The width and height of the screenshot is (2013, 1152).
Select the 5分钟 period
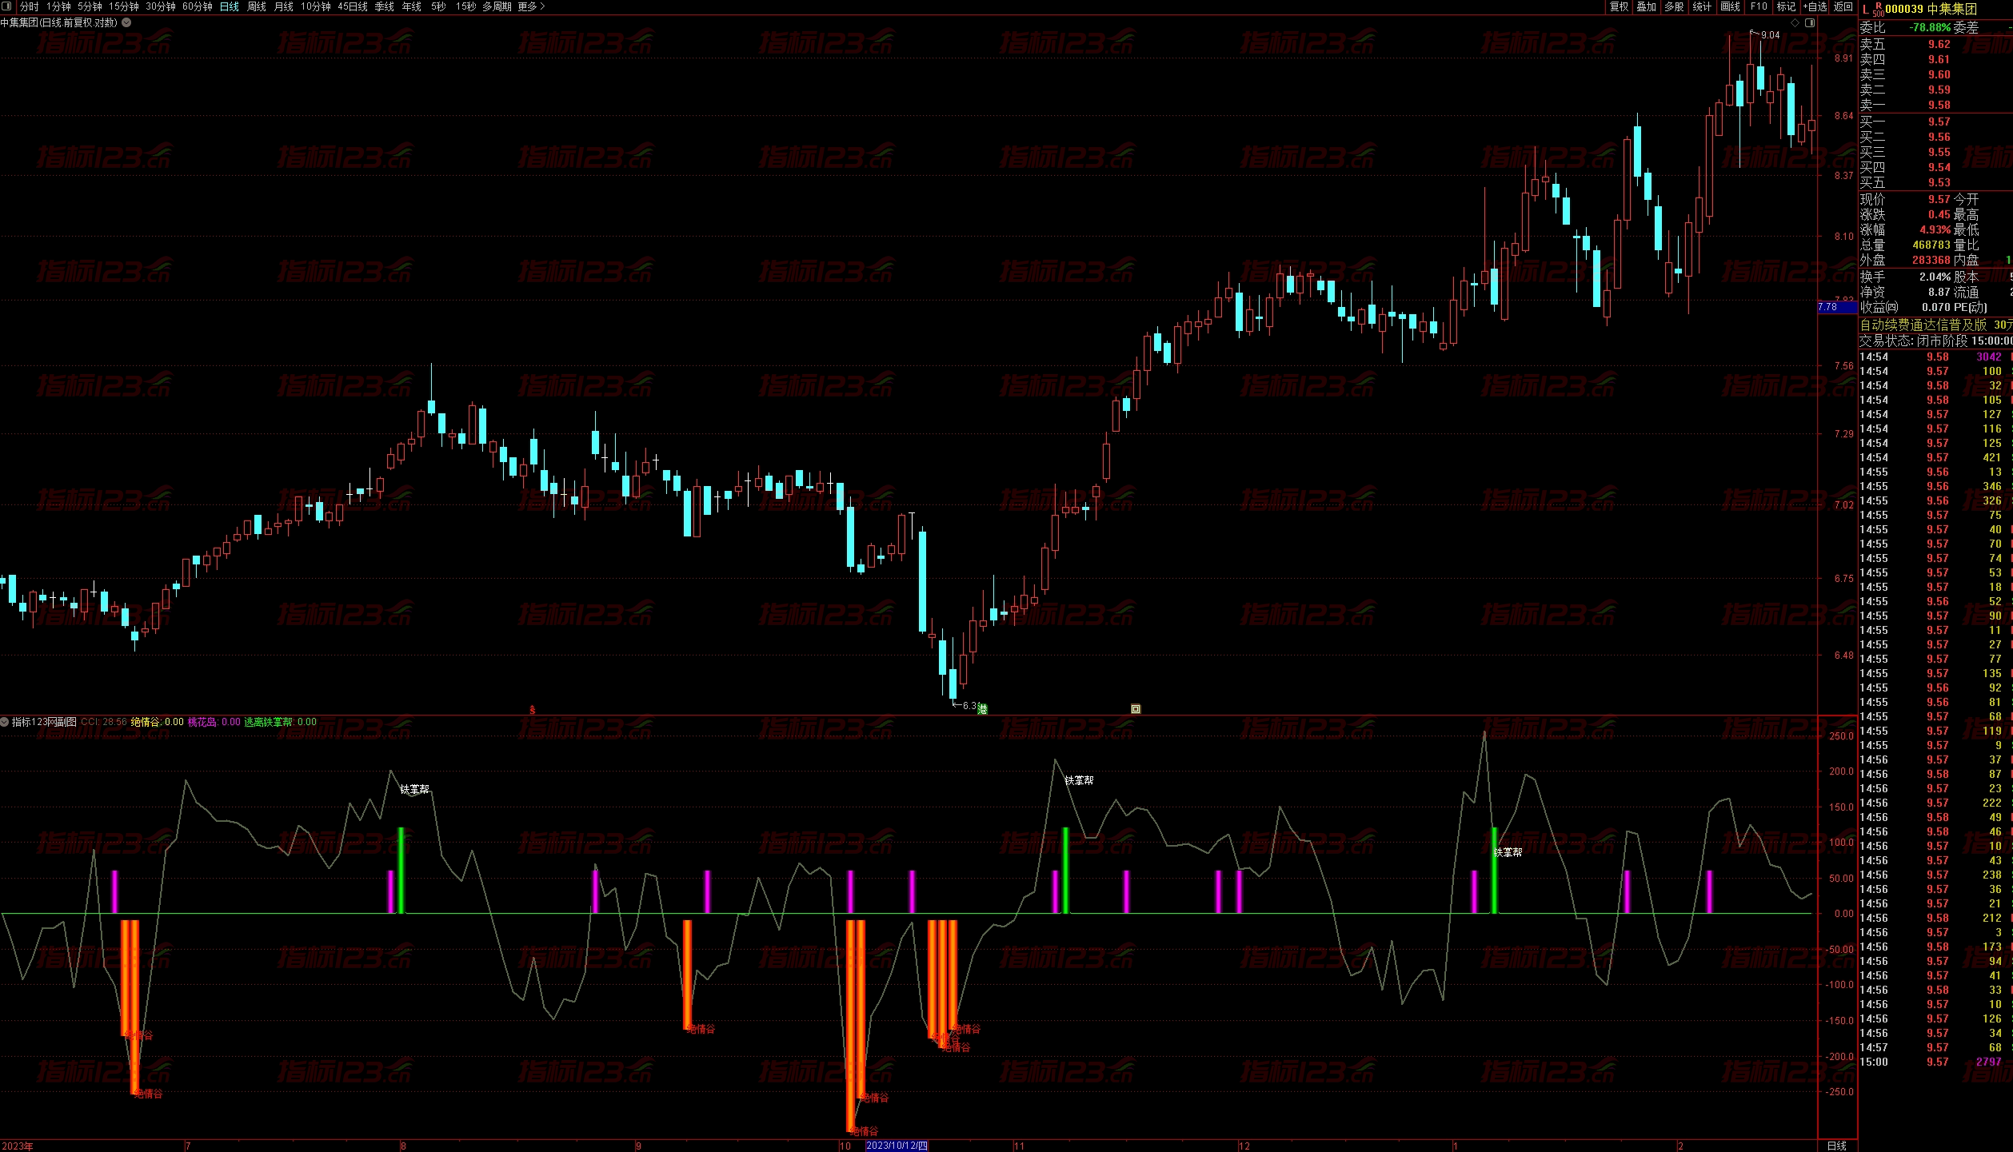pyautogui.click(x=90, y=6)
